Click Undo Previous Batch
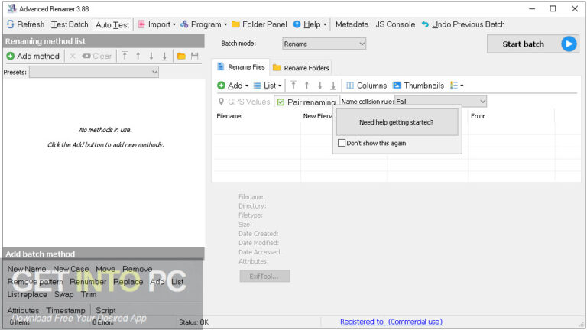 click(463, 24)
